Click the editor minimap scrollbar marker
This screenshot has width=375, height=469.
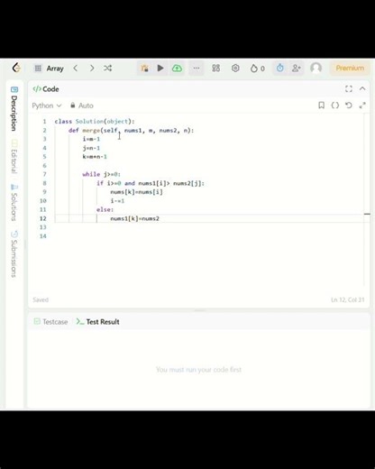pyautogui.click(x=367, y=214)
